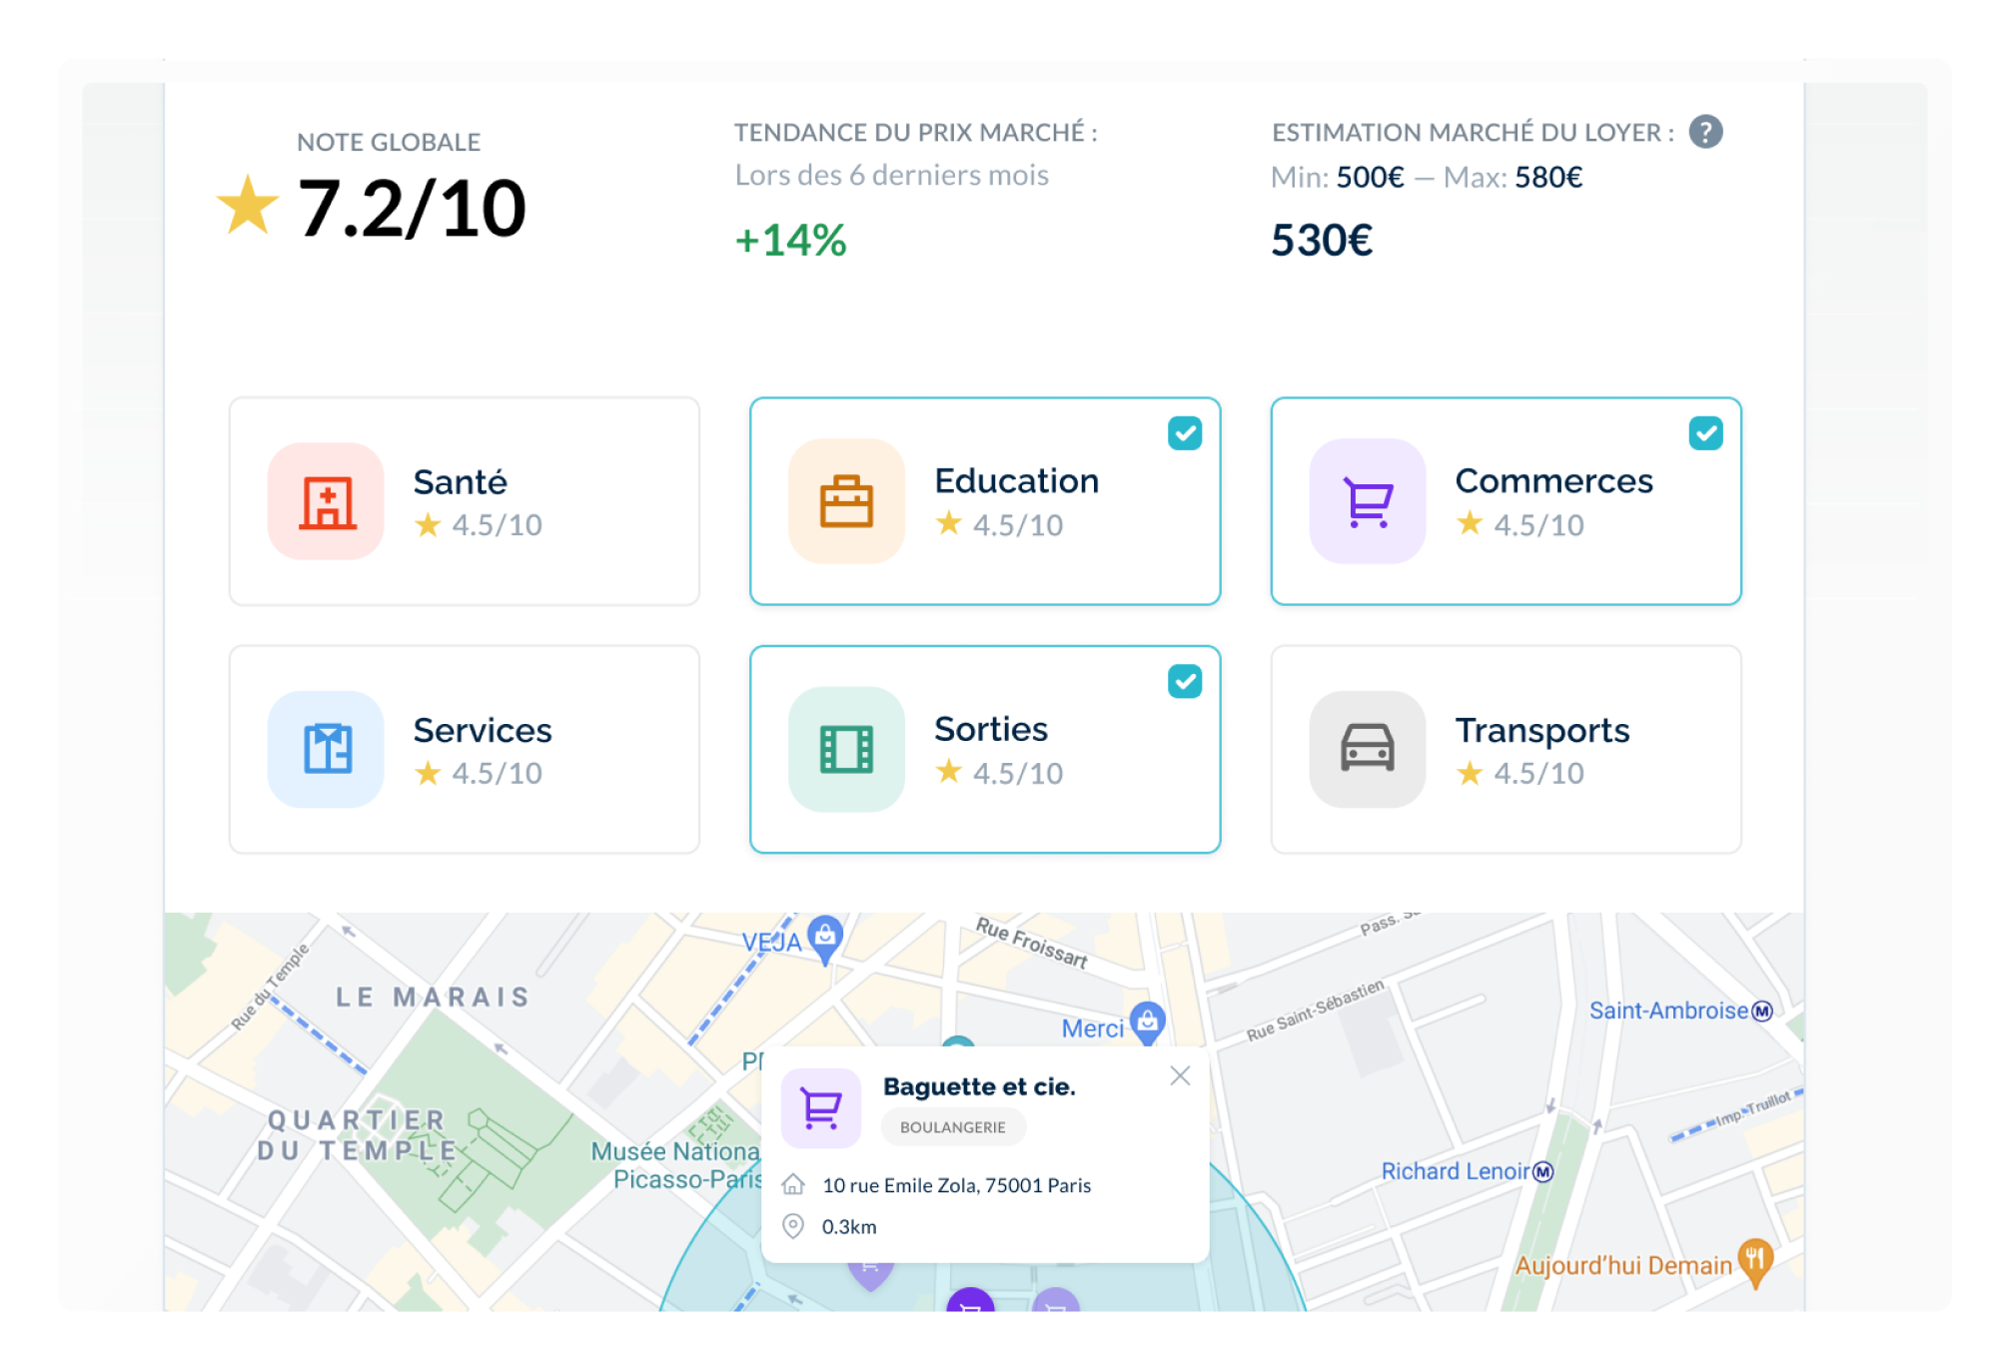The width and height of the screenshot is (2010, 1370).
Task: Click the +14% price trend value
Action: 790,241
